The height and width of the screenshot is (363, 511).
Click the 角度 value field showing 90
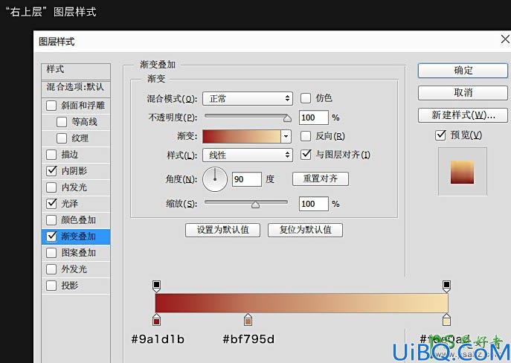click(247, 179)
